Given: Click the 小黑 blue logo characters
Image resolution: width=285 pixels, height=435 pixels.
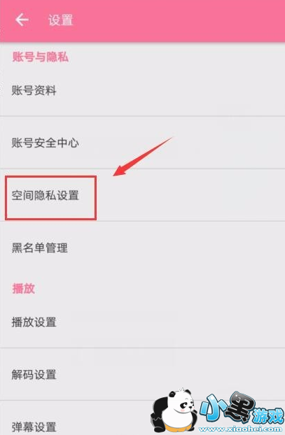Looking at the screenshot, I should (x=227, y=406).
